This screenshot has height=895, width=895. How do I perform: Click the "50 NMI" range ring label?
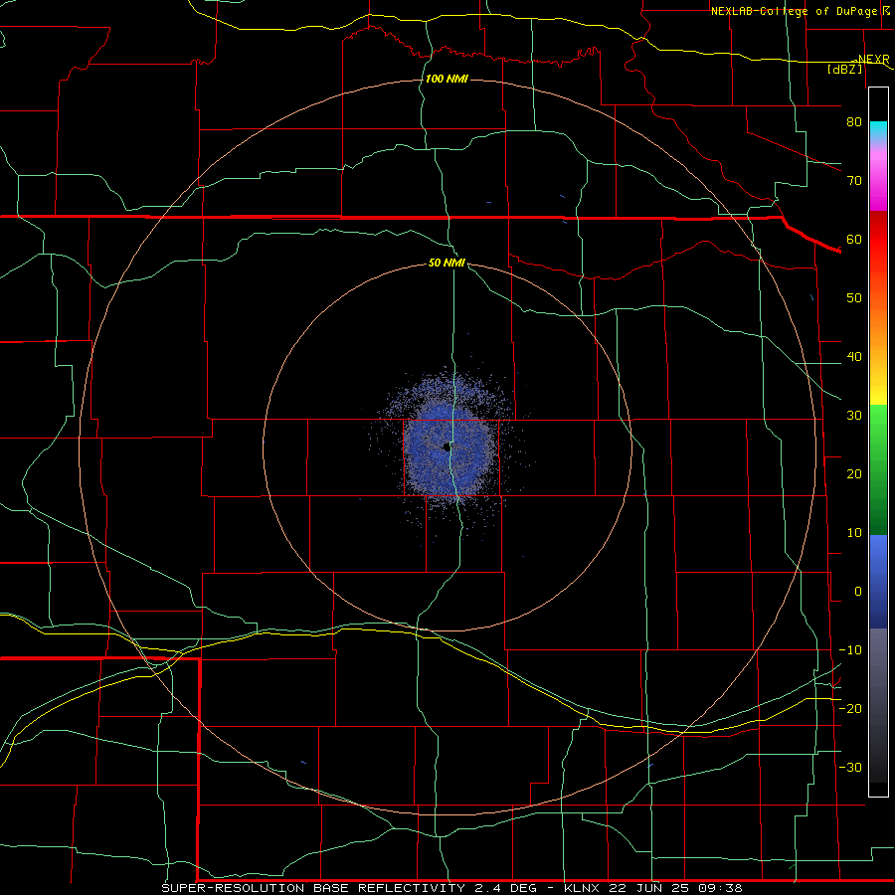[x=447, y=263]
